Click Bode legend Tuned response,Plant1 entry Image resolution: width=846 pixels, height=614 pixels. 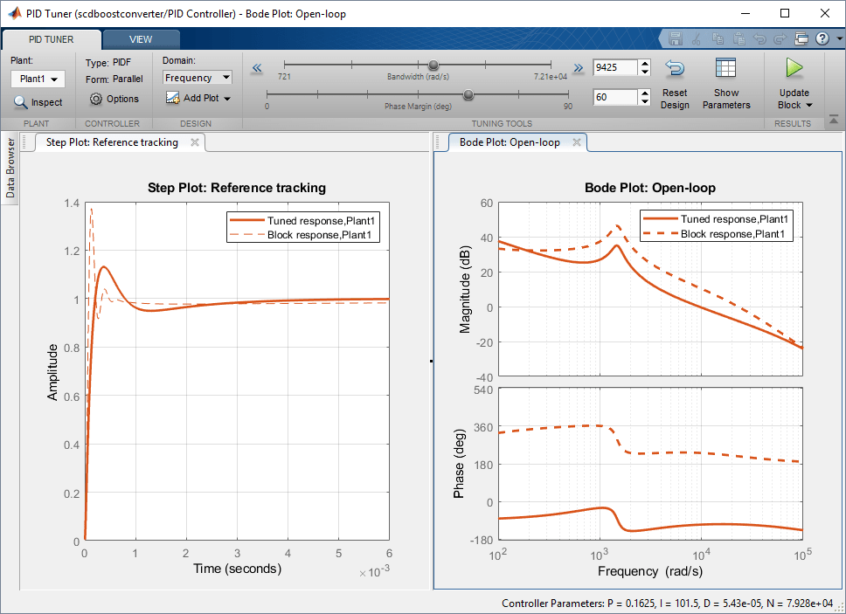point(716,219)
